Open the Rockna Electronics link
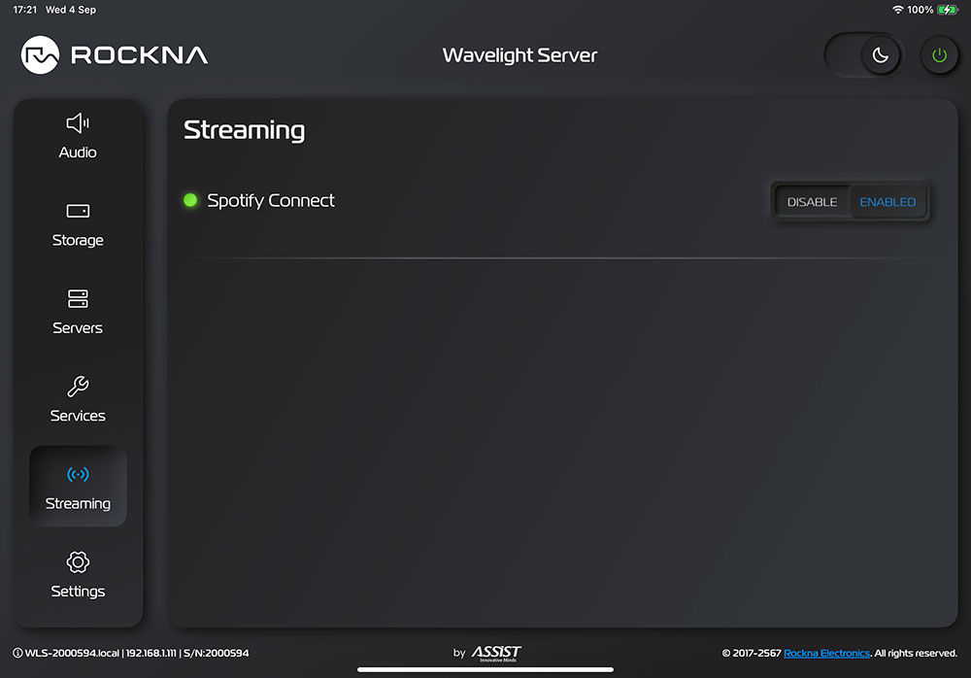 pos(826,653)
